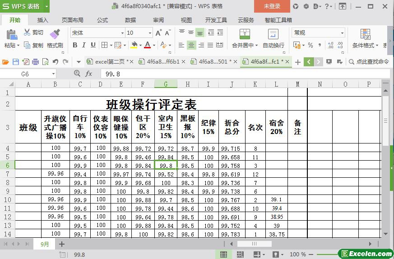Click the insert function fx icon
The image size is (394, 259).
(89, 74)
